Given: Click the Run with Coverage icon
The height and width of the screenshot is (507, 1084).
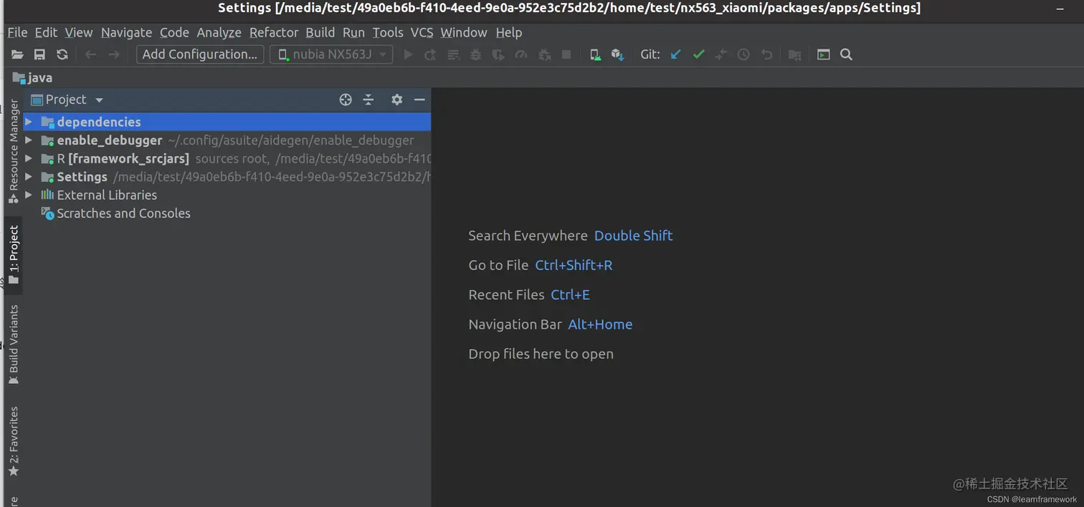Looking at the screenshot, I should click(x=498, y=54).
